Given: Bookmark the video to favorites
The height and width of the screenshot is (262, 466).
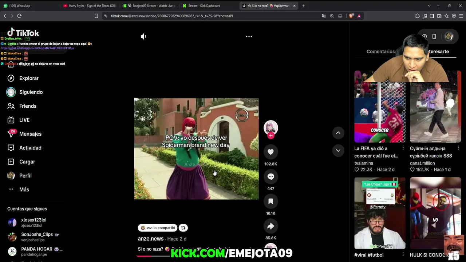Looking at the screenshot, I should pos(270,202).
